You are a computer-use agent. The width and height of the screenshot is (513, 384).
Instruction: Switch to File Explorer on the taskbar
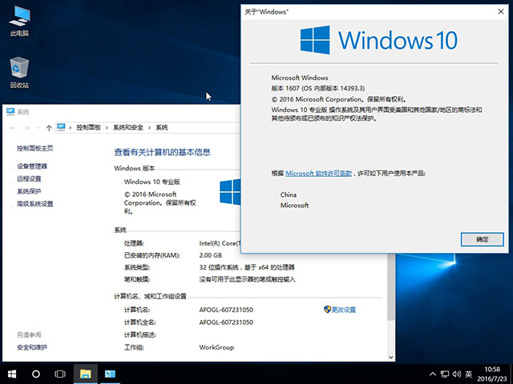[x=85, y=374]
